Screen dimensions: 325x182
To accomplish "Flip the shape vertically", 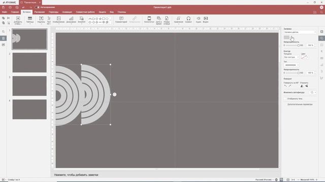I will click(307, 86).
